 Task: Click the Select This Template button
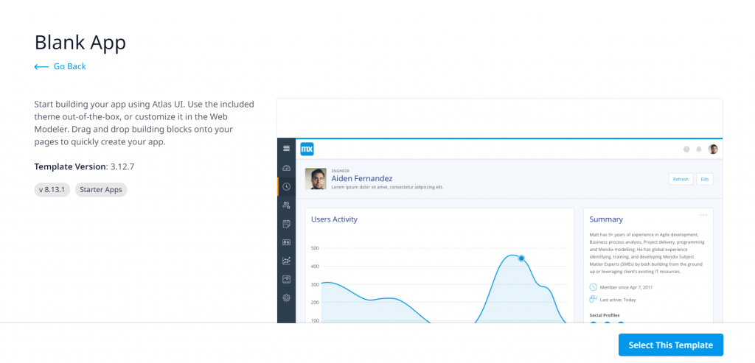(671, 345)
